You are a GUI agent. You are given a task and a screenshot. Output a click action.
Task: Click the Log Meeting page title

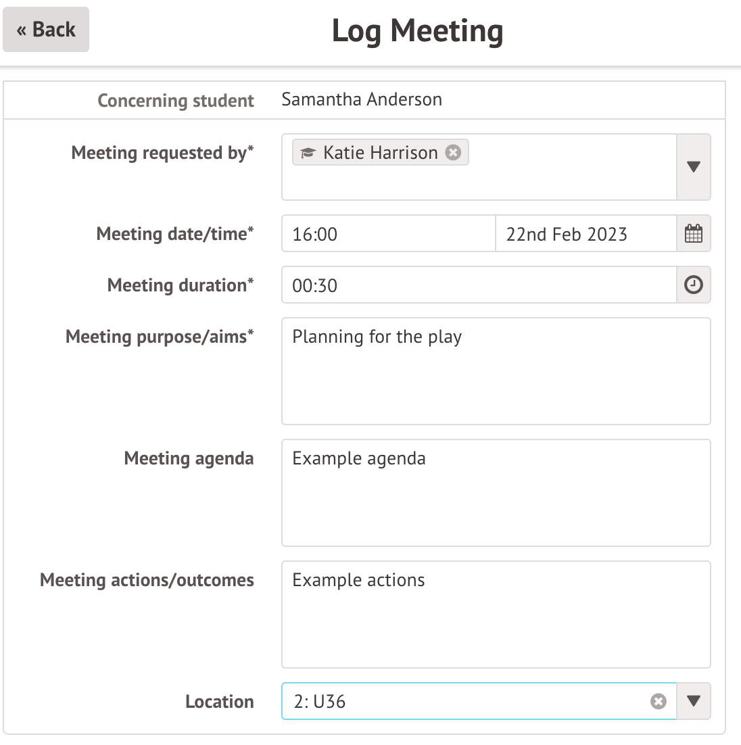coord(417,31)
